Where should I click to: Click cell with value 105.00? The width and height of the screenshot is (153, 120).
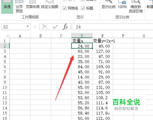click(x=102, y=92)
